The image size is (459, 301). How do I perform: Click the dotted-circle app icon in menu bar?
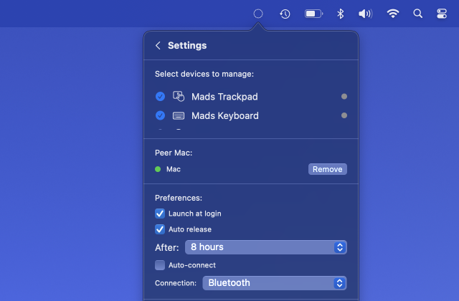[x=258, y=14]
